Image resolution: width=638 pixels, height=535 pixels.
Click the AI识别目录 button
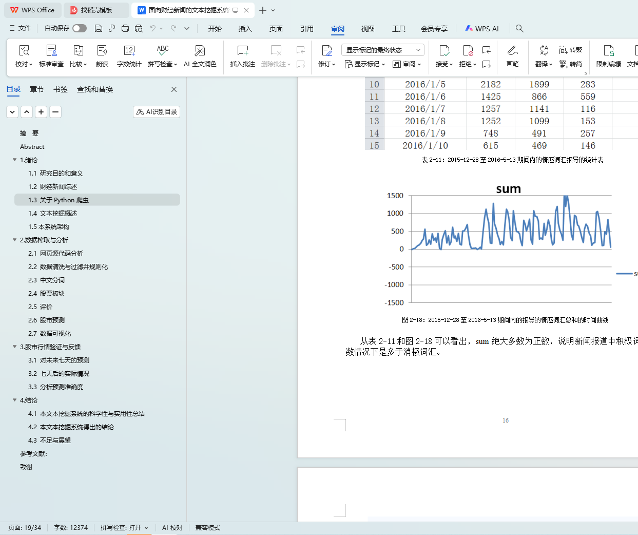tap(157, 112)
